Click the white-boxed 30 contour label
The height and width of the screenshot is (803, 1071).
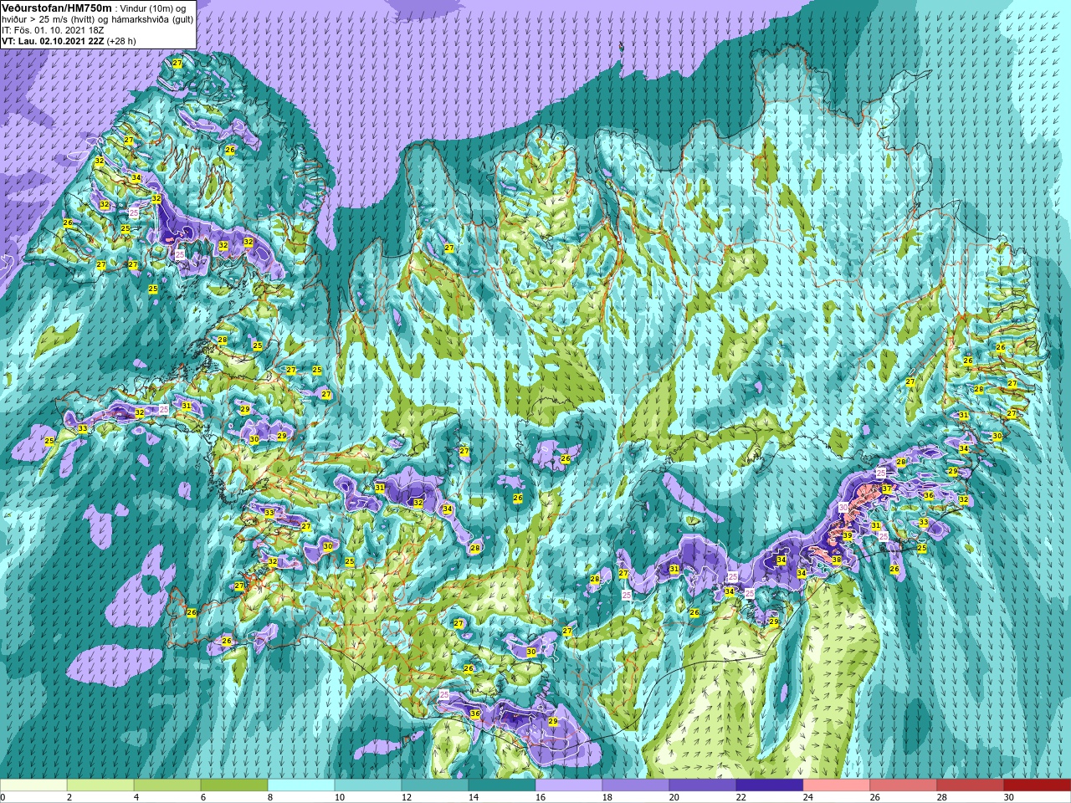(x=843, y=508)
